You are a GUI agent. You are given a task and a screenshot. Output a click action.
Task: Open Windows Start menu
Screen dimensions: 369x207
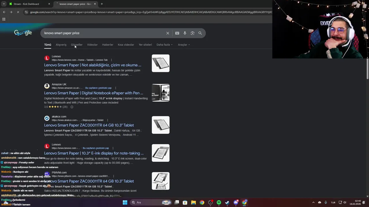click(x=125, y=202)
